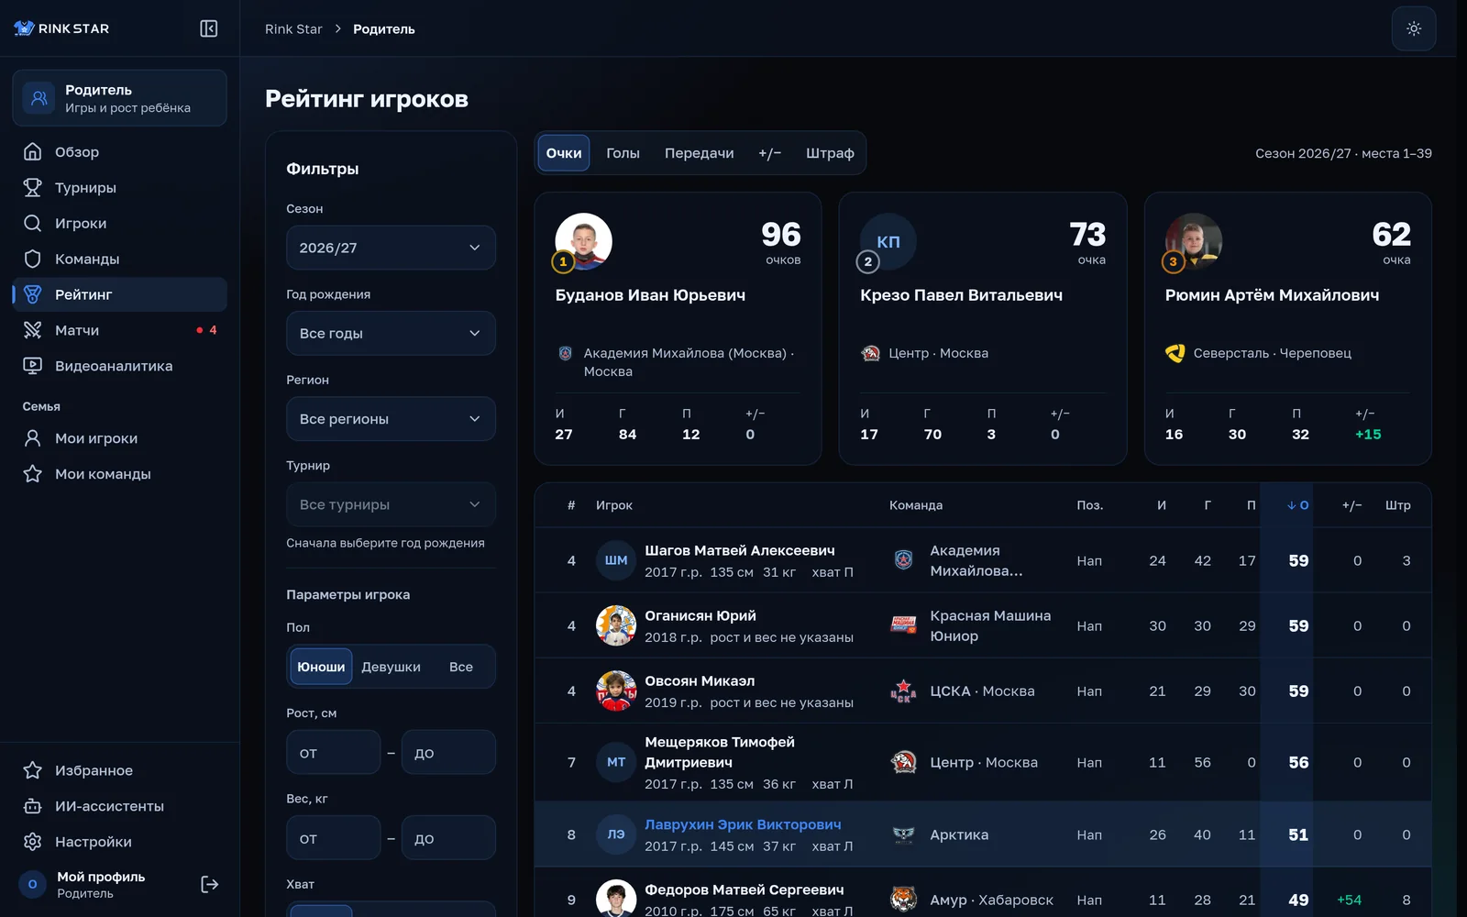Click Рост ОТ input field

pos(333,753)
